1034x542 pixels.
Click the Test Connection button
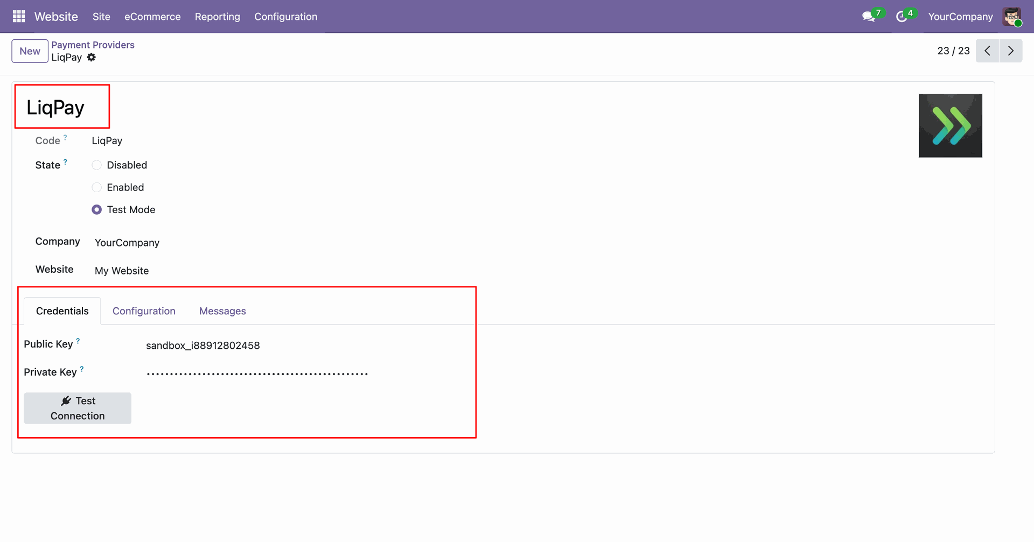[x=78, y=408]
